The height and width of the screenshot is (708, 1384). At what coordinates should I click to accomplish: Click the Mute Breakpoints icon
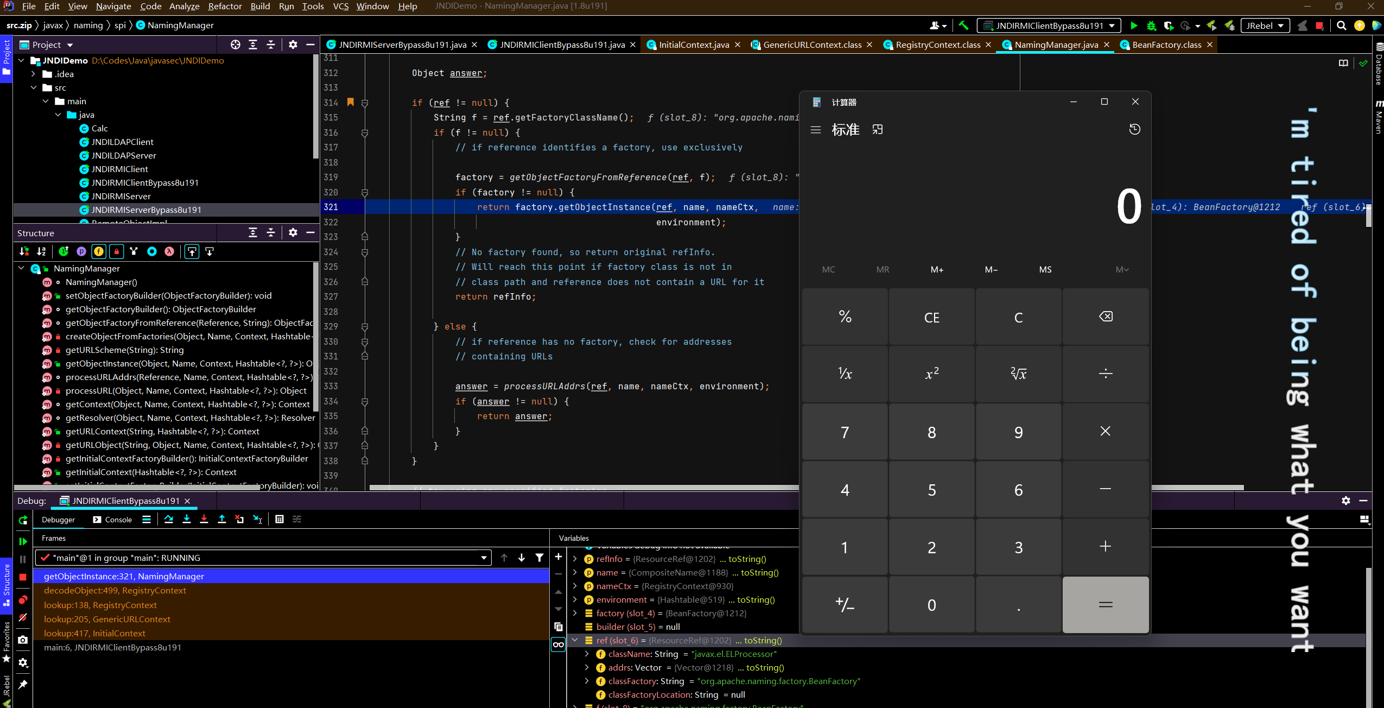click(23, 617)
